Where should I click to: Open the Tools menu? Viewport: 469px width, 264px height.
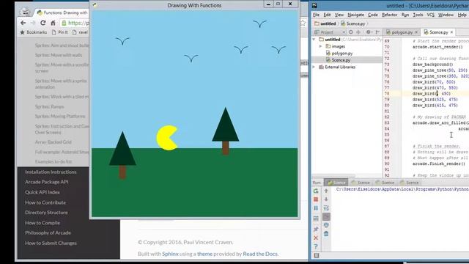(x=418, y=15)
